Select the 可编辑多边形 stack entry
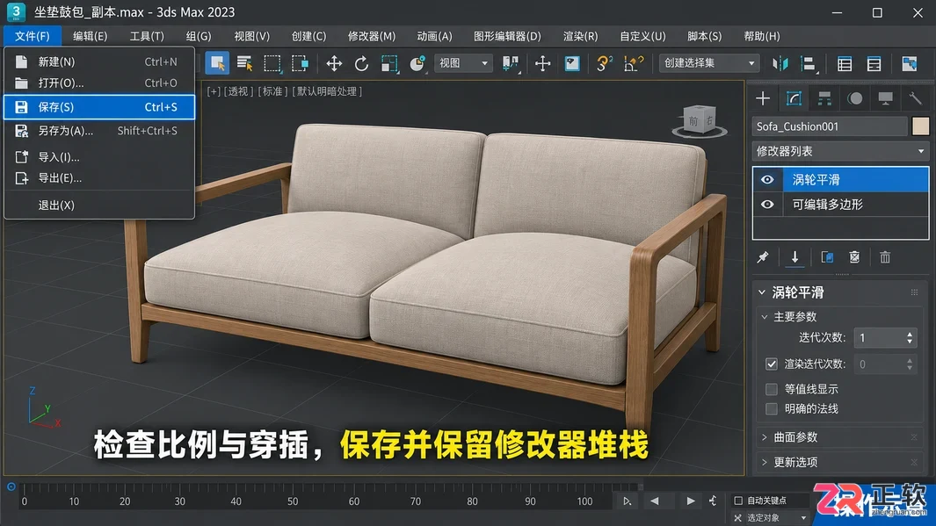 840,205
